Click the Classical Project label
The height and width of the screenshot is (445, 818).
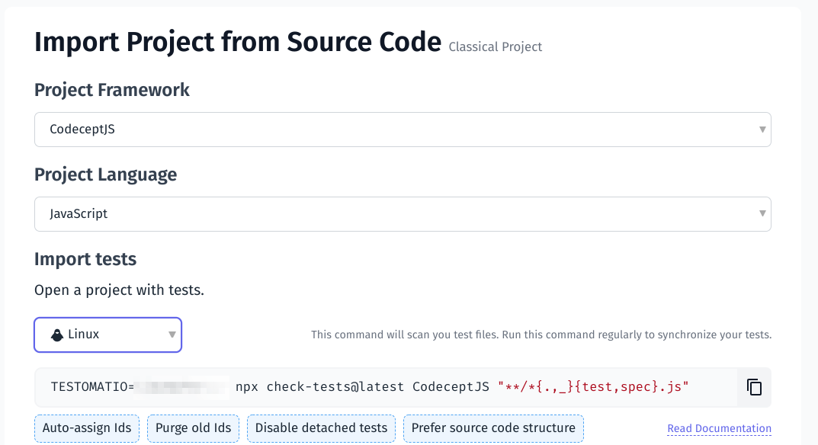494,46
